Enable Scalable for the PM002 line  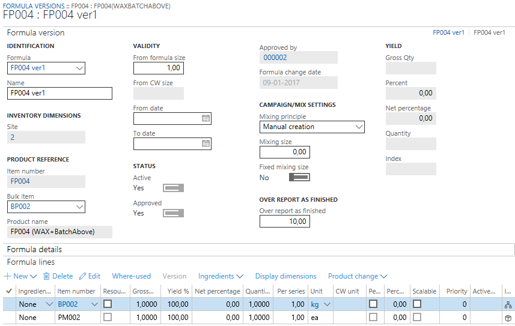pos(417,317)
